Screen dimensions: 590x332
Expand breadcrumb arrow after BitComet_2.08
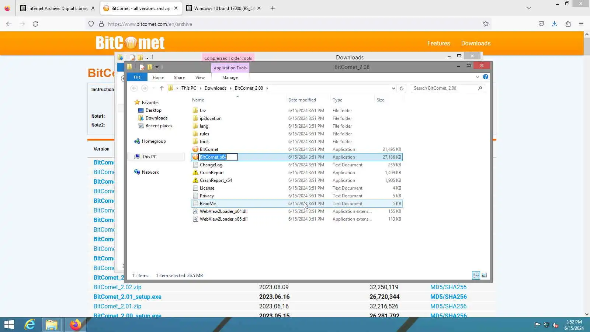[x=267, y=88]
